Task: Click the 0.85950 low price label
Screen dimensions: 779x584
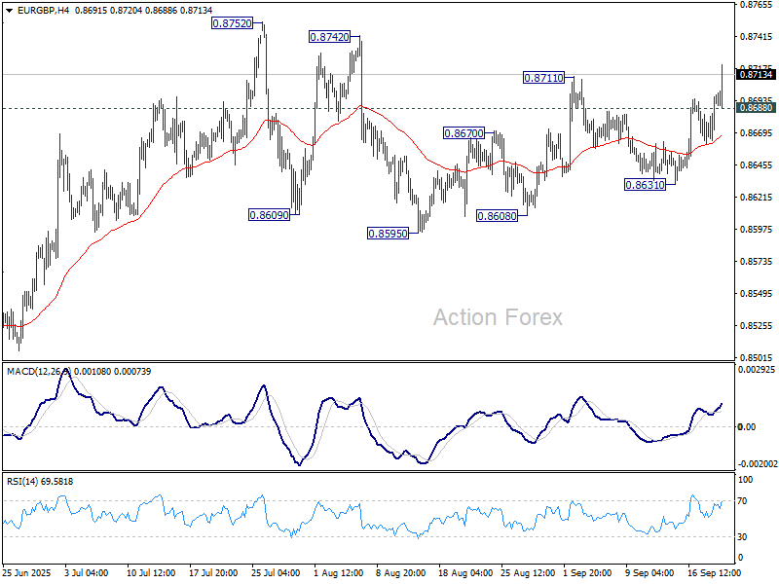Action: pos(388,233)
